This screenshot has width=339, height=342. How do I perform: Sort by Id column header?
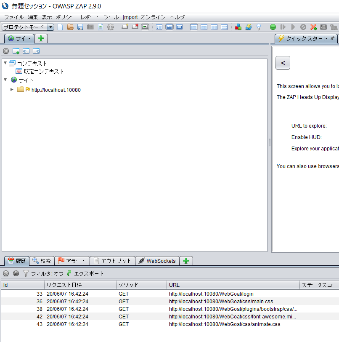23,285
